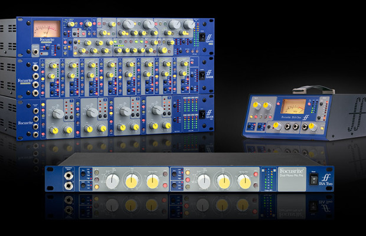Click the 'ISA Two' model name
The height and width of the screenshot is (236, 366).
click(x=326, y=183)
